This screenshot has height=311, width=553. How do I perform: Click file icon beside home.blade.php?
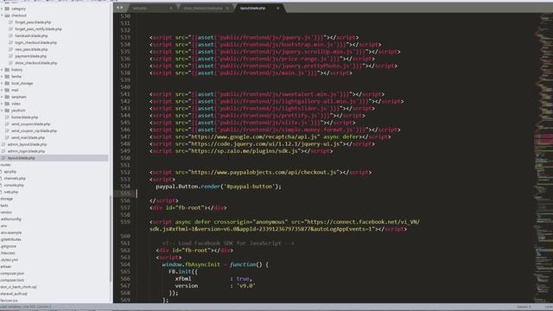(7, 117)
